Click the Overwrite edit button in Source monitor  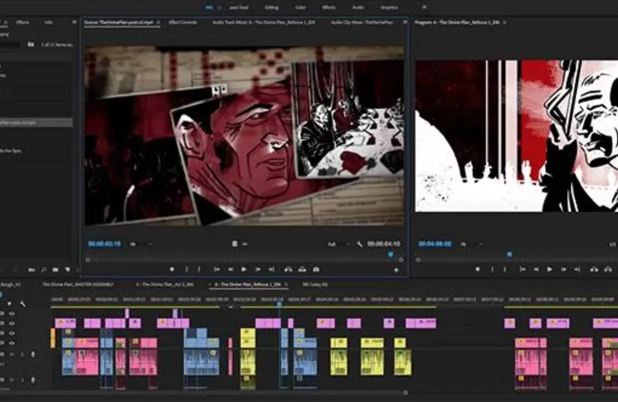[x=302, y=269]
